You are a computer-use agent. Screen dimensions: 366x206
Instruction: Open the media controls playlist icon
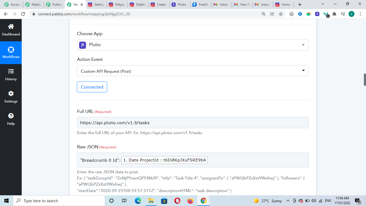point(343,14)
